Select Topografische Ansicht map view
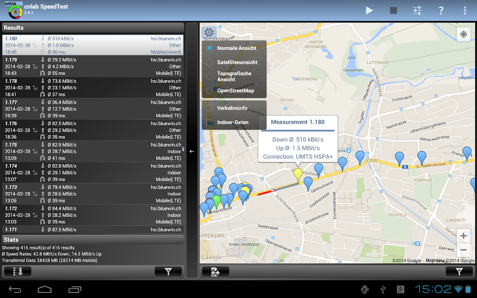 pos(234,76)
